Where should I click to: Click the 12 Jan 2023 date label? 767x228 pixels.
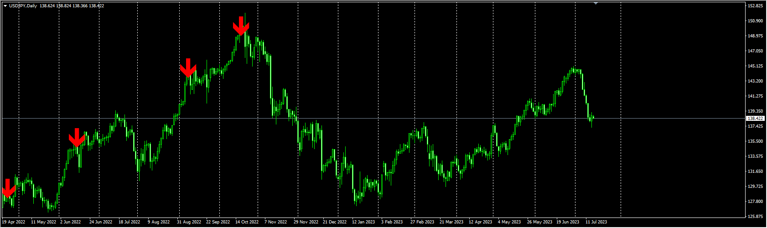(x=363, y=222)
